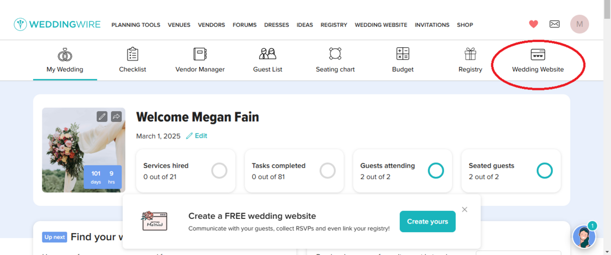Click the Create yours button
The height and width of the screenshot is (255, 611).
(x=428, y=221)
